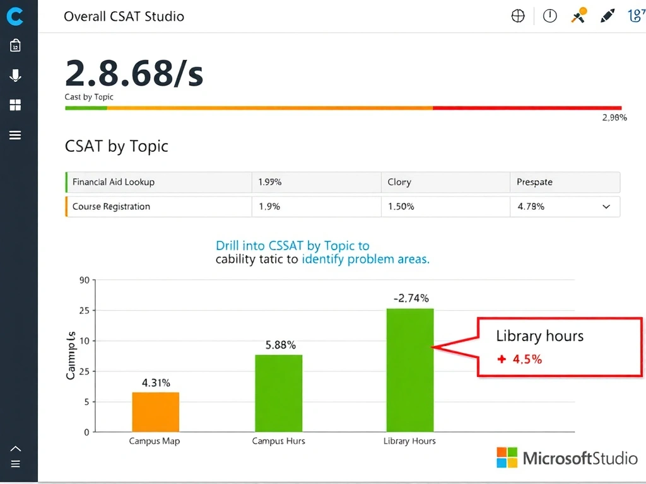The height and width of the screenshot is (484, 646).
Task: Click the 5.88% bar value label
Action: click(x=281, y=345)
